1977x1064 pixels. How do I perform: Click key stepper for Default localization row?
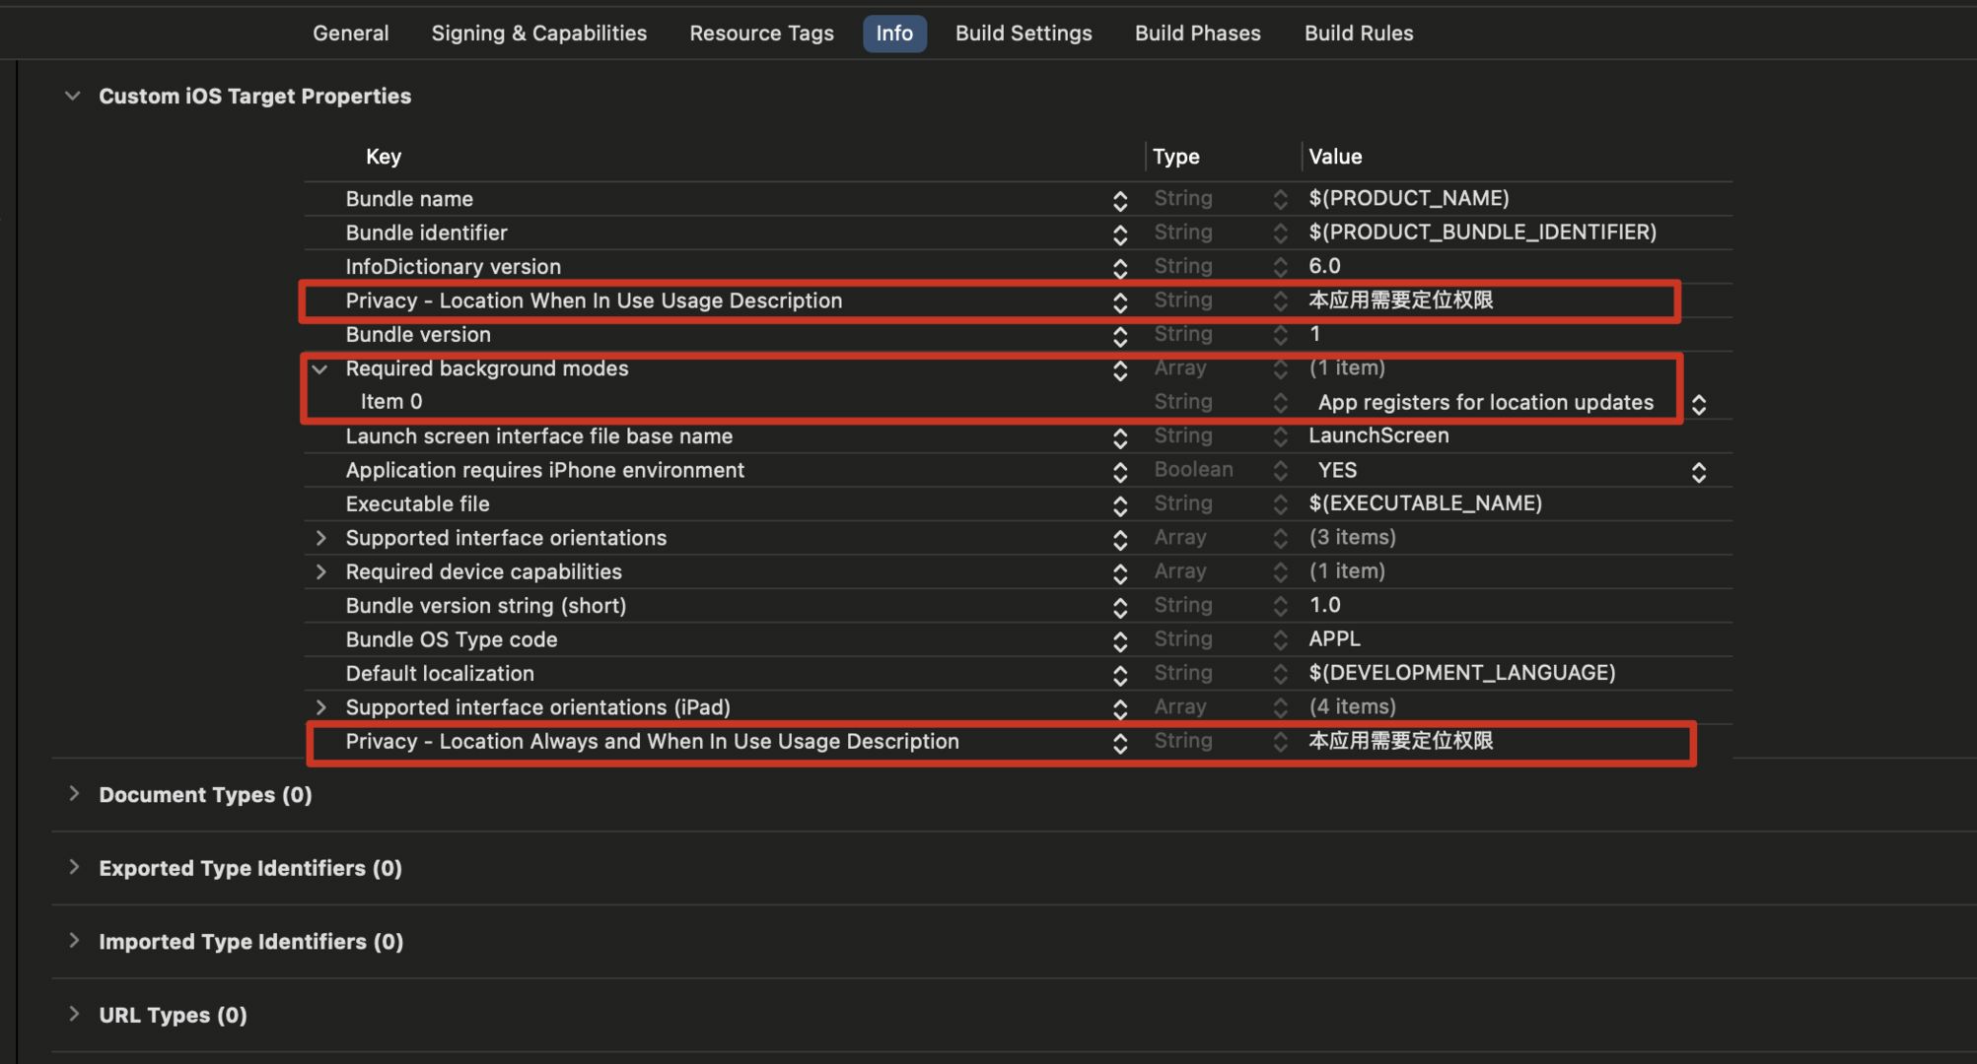pyautogui.click(x=1119, y=675)
